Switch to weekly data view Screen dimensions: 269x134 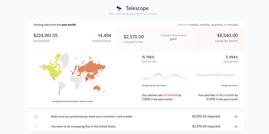(x=194, y=25)
